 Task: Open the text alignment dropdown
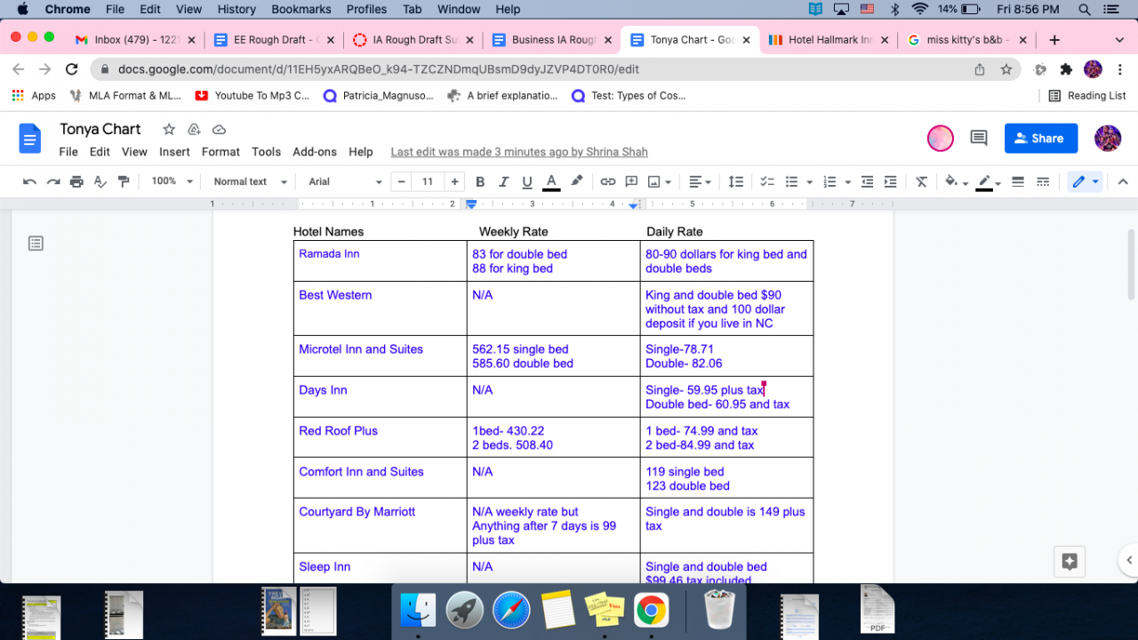click(x=701, y=181)
